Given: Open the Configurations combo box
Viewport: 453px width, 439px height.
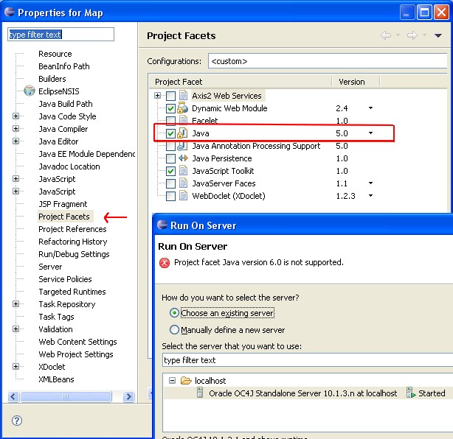Looking at the screenshot, I should point(331,61).
